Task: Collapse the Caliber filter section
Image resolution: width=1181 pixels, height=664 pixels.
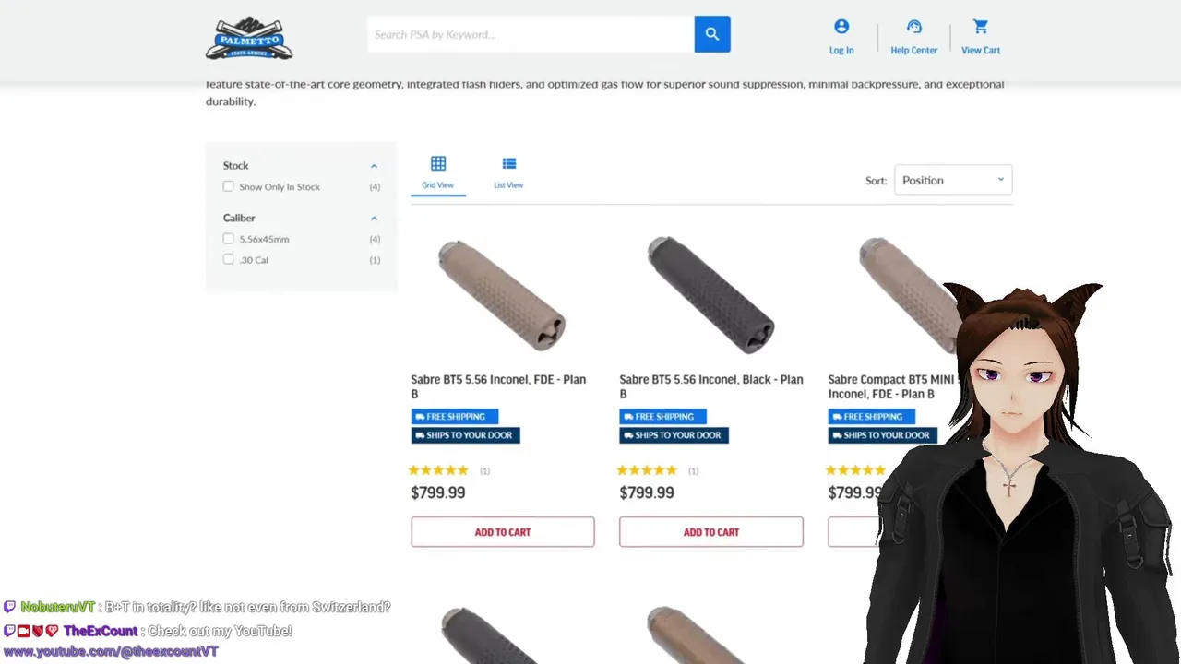Action: pos(374,219)
